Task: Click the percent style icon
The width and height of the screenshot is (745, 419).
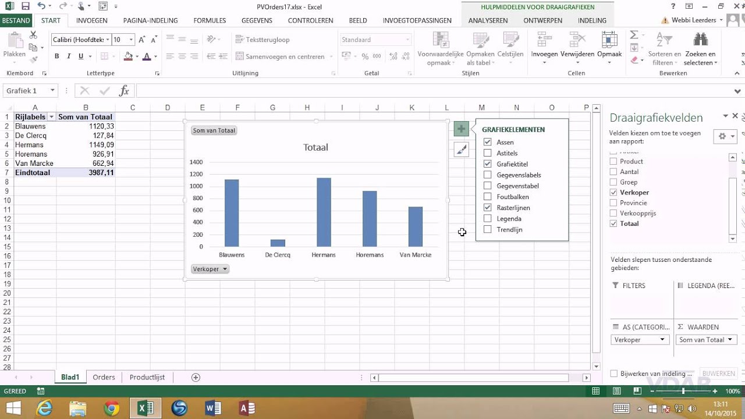Action: [365, 56]
